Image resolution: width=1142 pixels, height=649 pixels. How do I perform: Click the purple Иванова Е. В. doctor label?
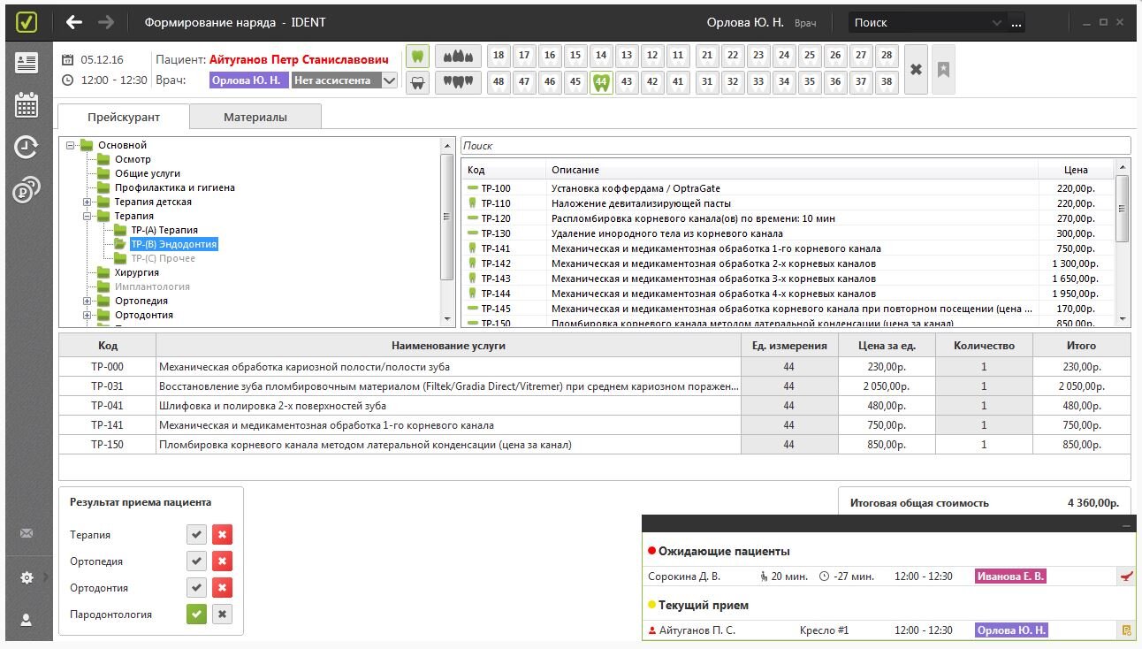[1010, 576]
